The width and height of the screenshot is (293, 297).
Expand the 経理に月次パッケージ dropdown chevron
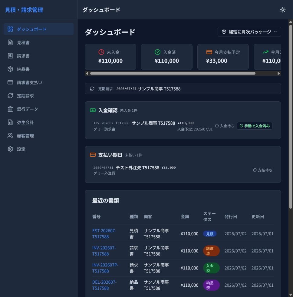pyautogui.click(x=275, y=31)
